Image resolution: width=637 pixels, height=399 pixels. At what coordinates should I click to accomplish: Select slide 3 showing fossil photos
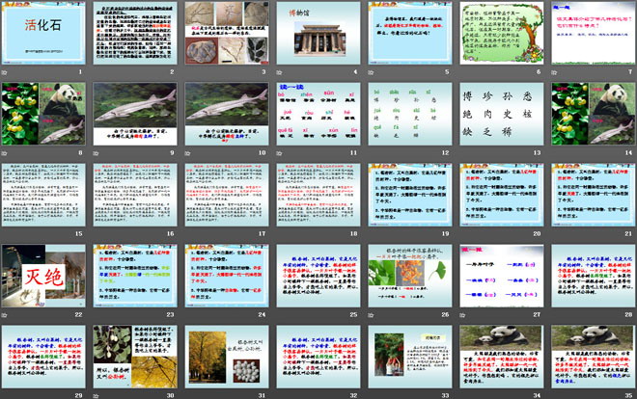point(227,33)
